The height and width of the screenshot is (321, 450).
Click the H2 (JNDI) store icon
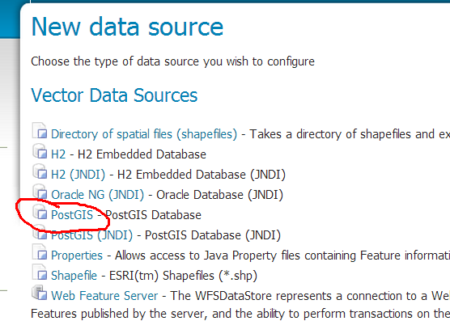40,171
